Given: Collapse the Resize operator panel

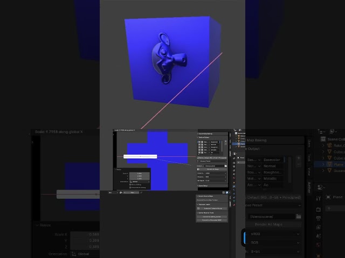Looking at the screenshot, I should (x=118, y=170).
